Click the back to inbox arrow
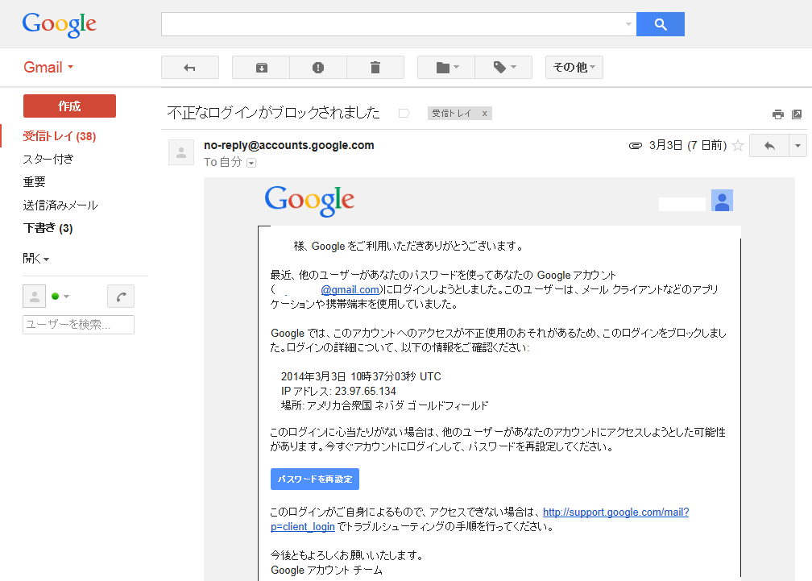This screenshot has height=581, width=812. click(x=189, y=68)
